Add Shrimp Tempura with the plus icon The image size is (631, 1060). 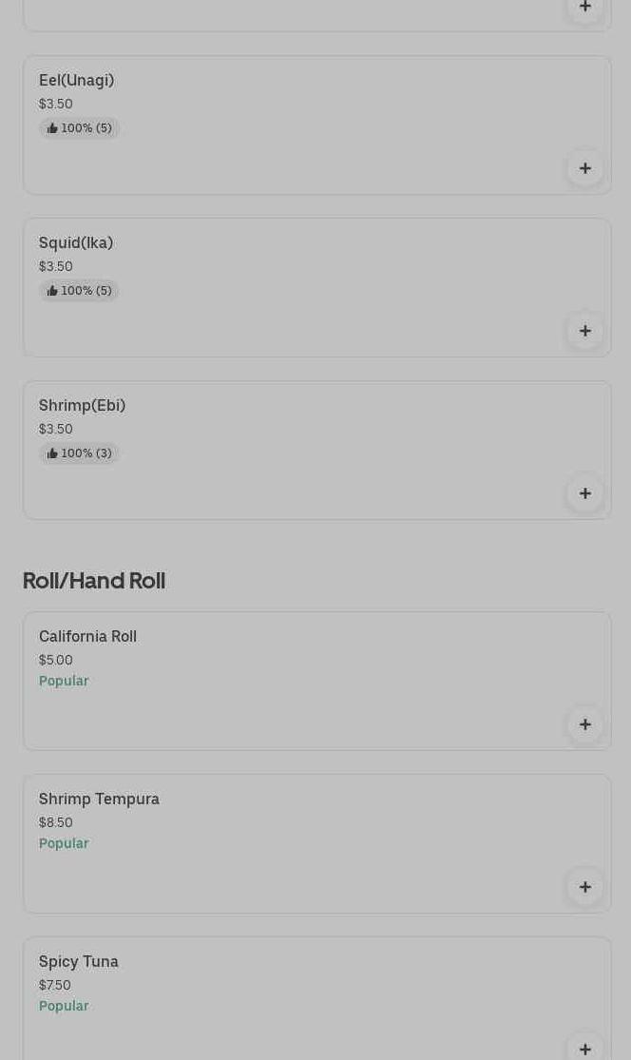click(585, 887)
